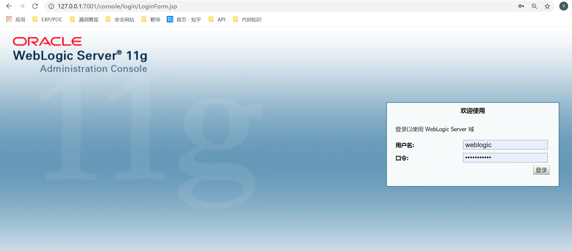The height and width of the screenshot is (251, 572).
Task: Open the 应用 apps grid shortcut
Action: pos(15,19)
